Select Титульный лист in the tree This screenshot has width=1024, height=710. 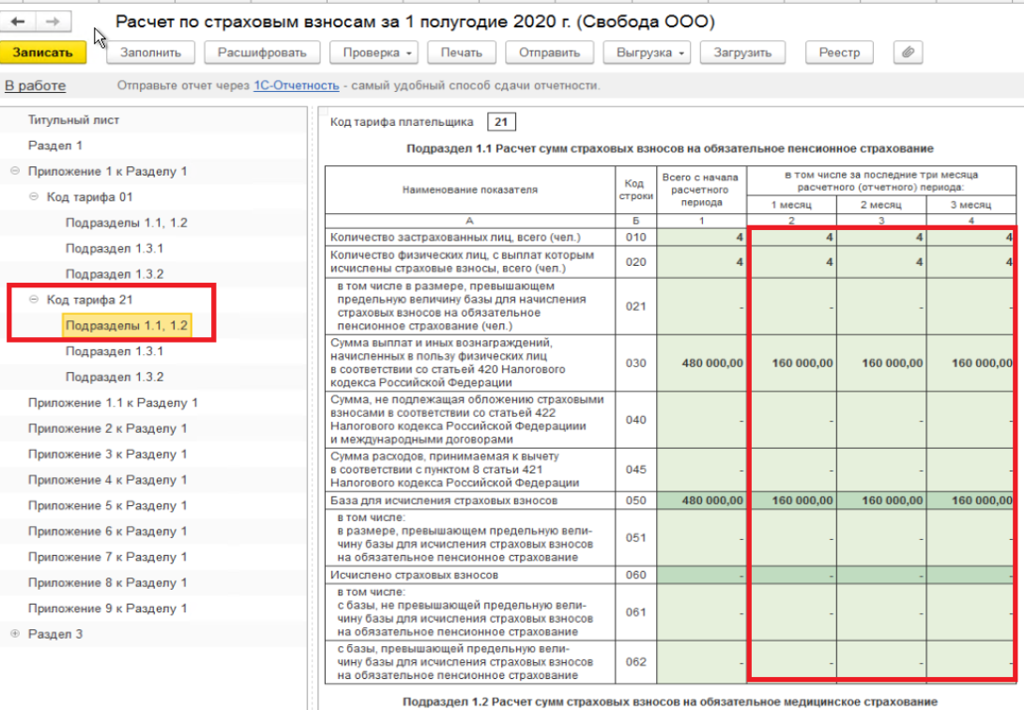coord(73,120)
